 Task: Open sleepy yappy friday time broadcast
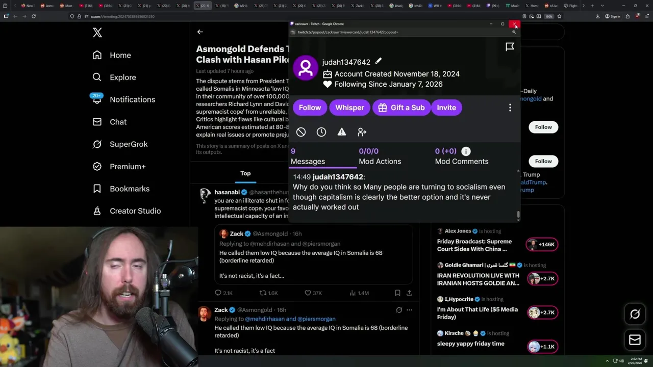[471, 344]
